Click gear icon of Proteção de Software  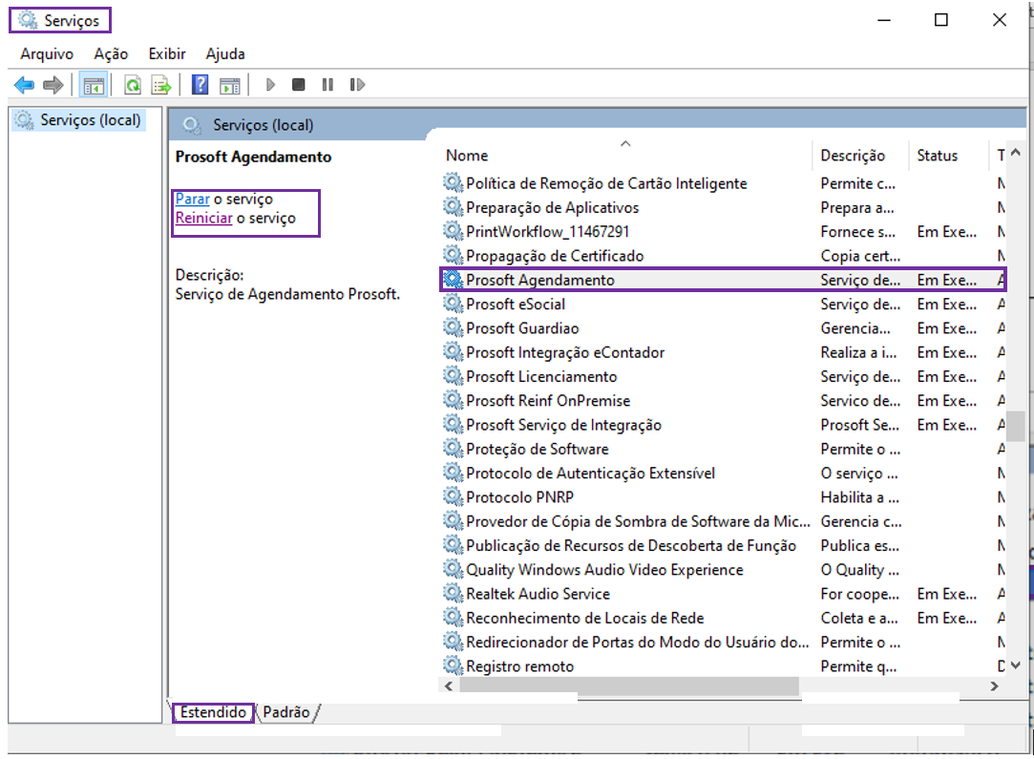[x=454, y=449]
